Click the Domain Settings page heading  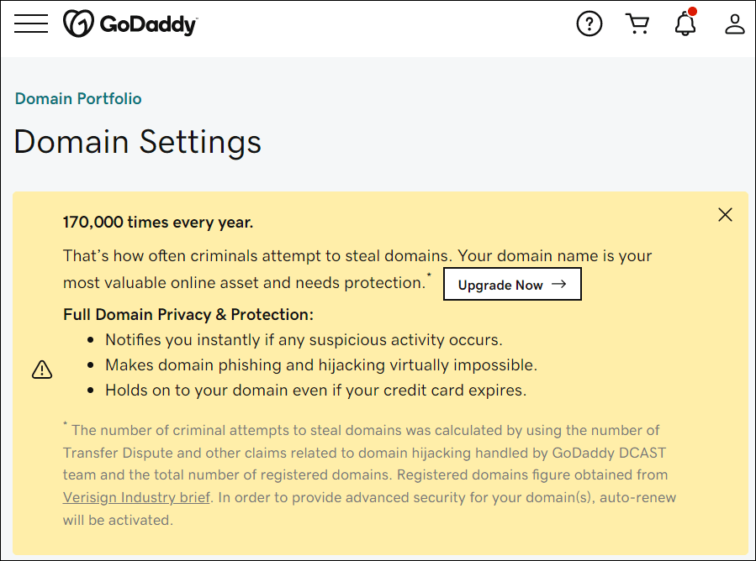137,142
